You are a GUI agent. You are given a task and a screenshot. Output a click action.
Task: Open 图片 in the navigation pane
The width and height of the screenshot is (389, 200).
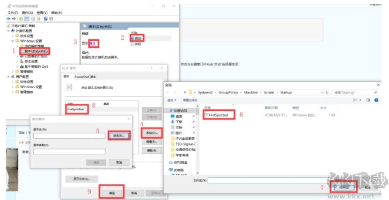[x=179, y=133]
